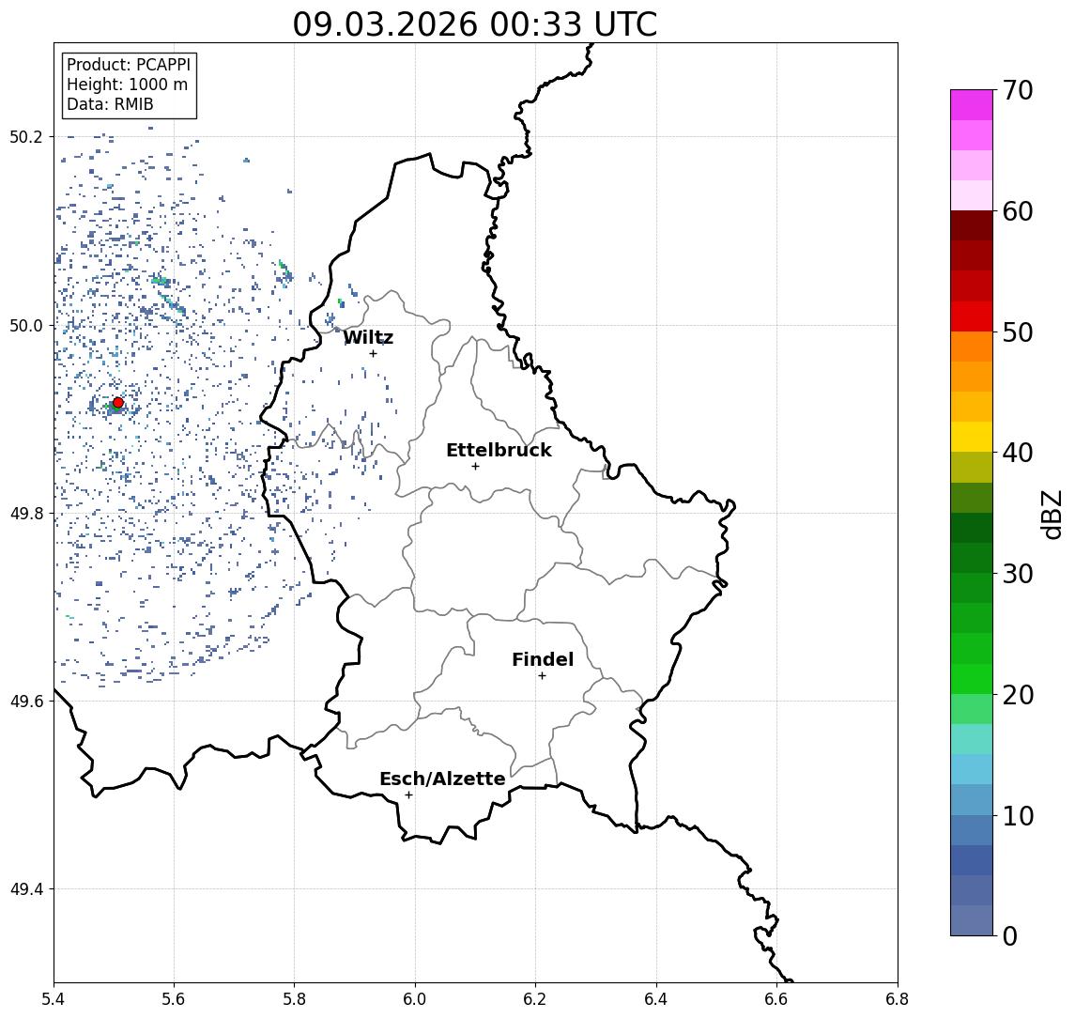
Task: Click the 20 tick label on colorbar
Action: click(1018, 695)
